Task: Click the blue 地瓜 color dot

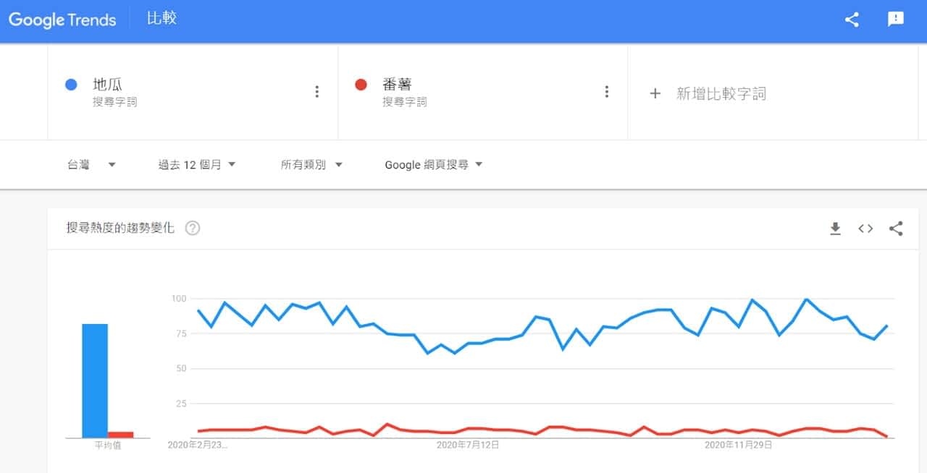Action: coord(71,85)
